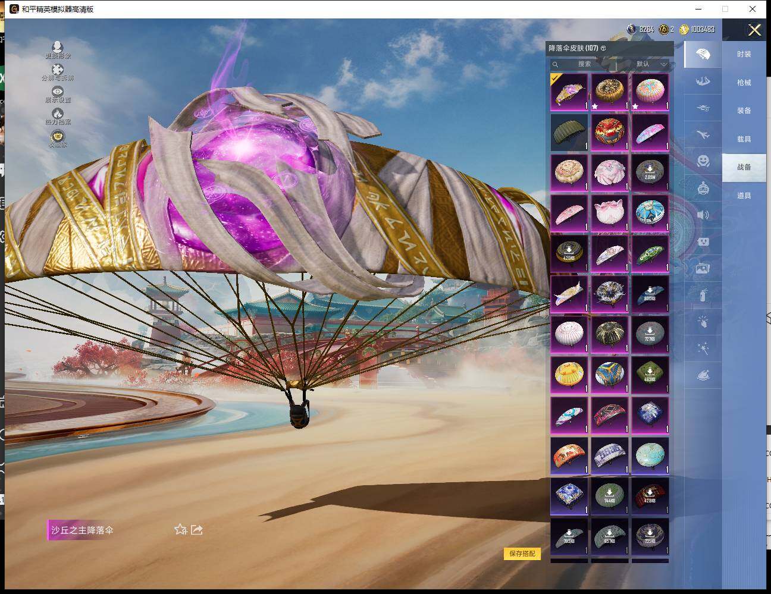Click the gold coin balance 1003483
This screenshot has width=771, height=594.
pyautogui.click(x=697, y=29)
